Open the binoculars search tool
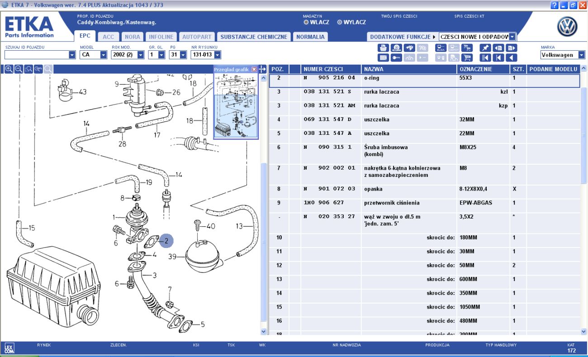 [409, 48]
